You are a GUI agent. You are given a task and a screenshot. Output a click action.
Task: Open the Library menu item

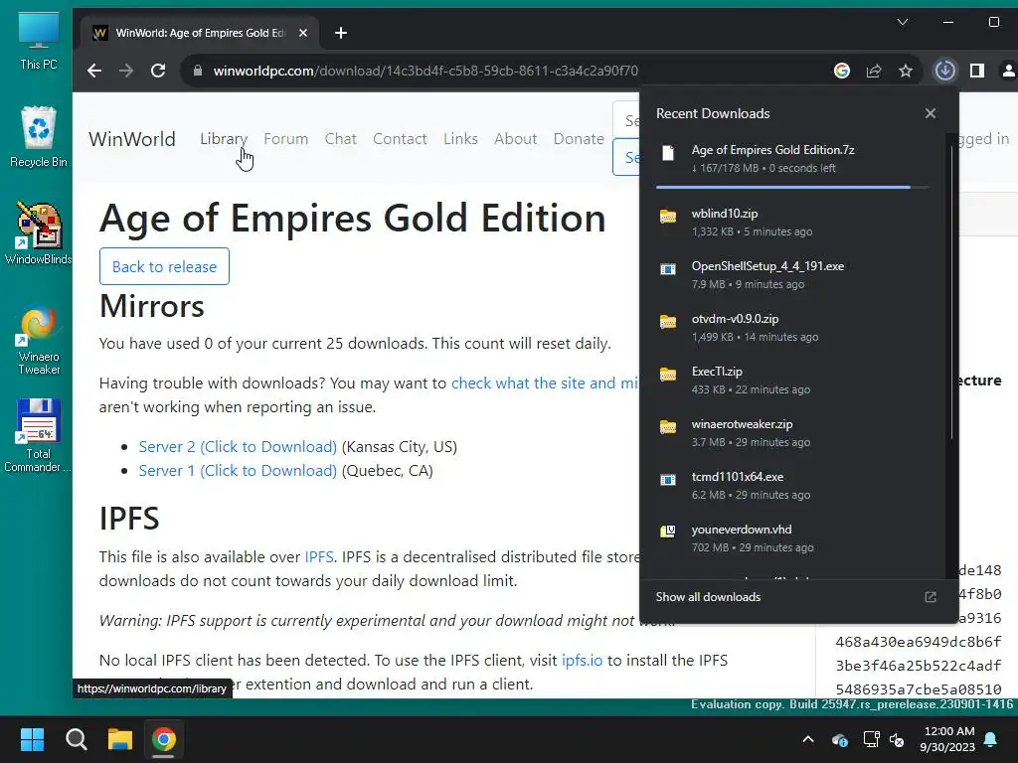pos(224,139)
